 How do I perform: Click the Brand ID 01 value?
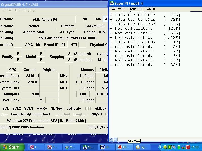point(63,45)
